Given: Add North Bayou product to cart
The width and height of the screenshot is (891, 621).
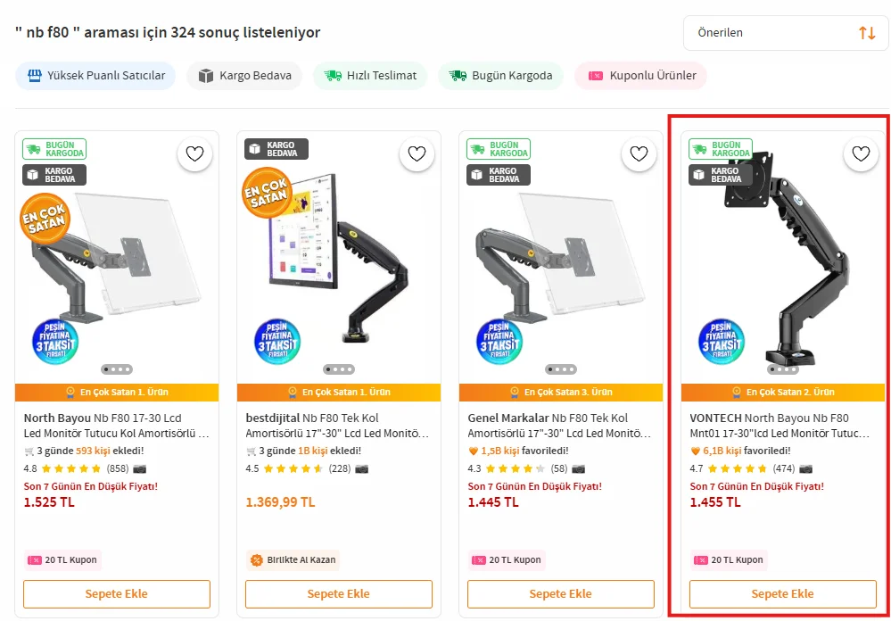Looking at the screenshot, I should pos(117,594).
